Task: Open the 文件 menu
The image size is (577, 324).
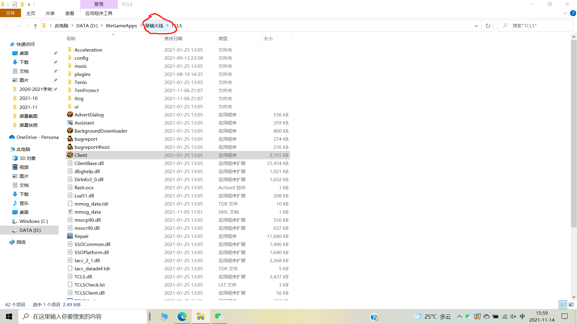Action: (11, 13)
